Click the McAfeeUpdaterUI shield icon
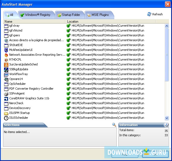This screenshot has width=172, height=161. (x=6, y=50)
